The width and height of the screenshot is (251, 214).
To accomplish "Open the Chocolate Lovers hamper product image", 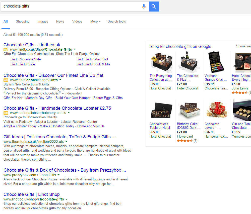I will point(216,110).
